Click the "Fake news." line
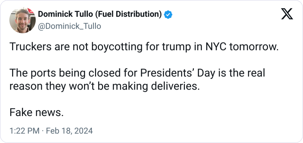This screenshot has height=143, width=303. tap(36, 112)
